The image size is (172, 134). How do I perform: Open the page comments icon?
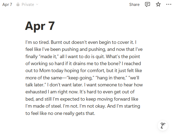[148, 4]
